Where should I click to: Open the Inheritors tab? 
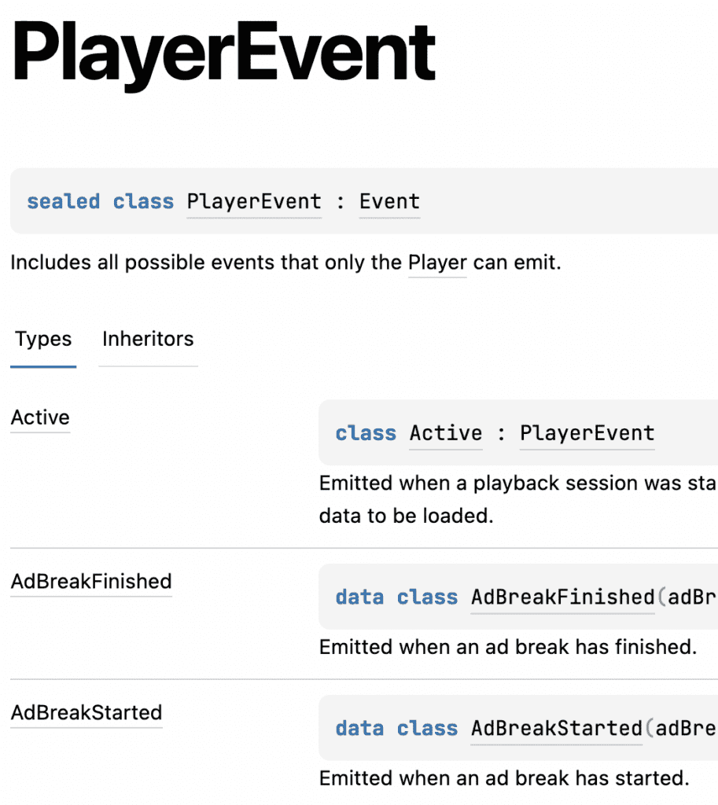click(148, 340)
